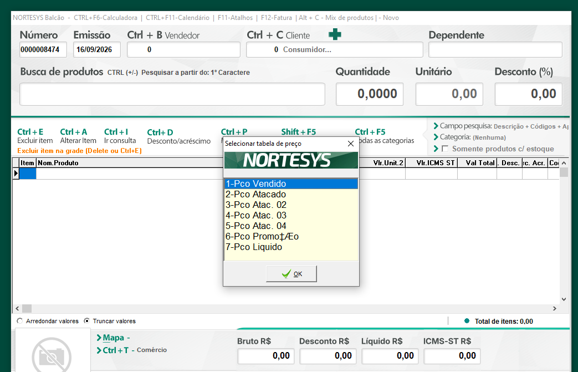This screenshot has width=578, height=372.
Task: Click grid horizontal scrollbar right arrow
Action: [554, 309]
